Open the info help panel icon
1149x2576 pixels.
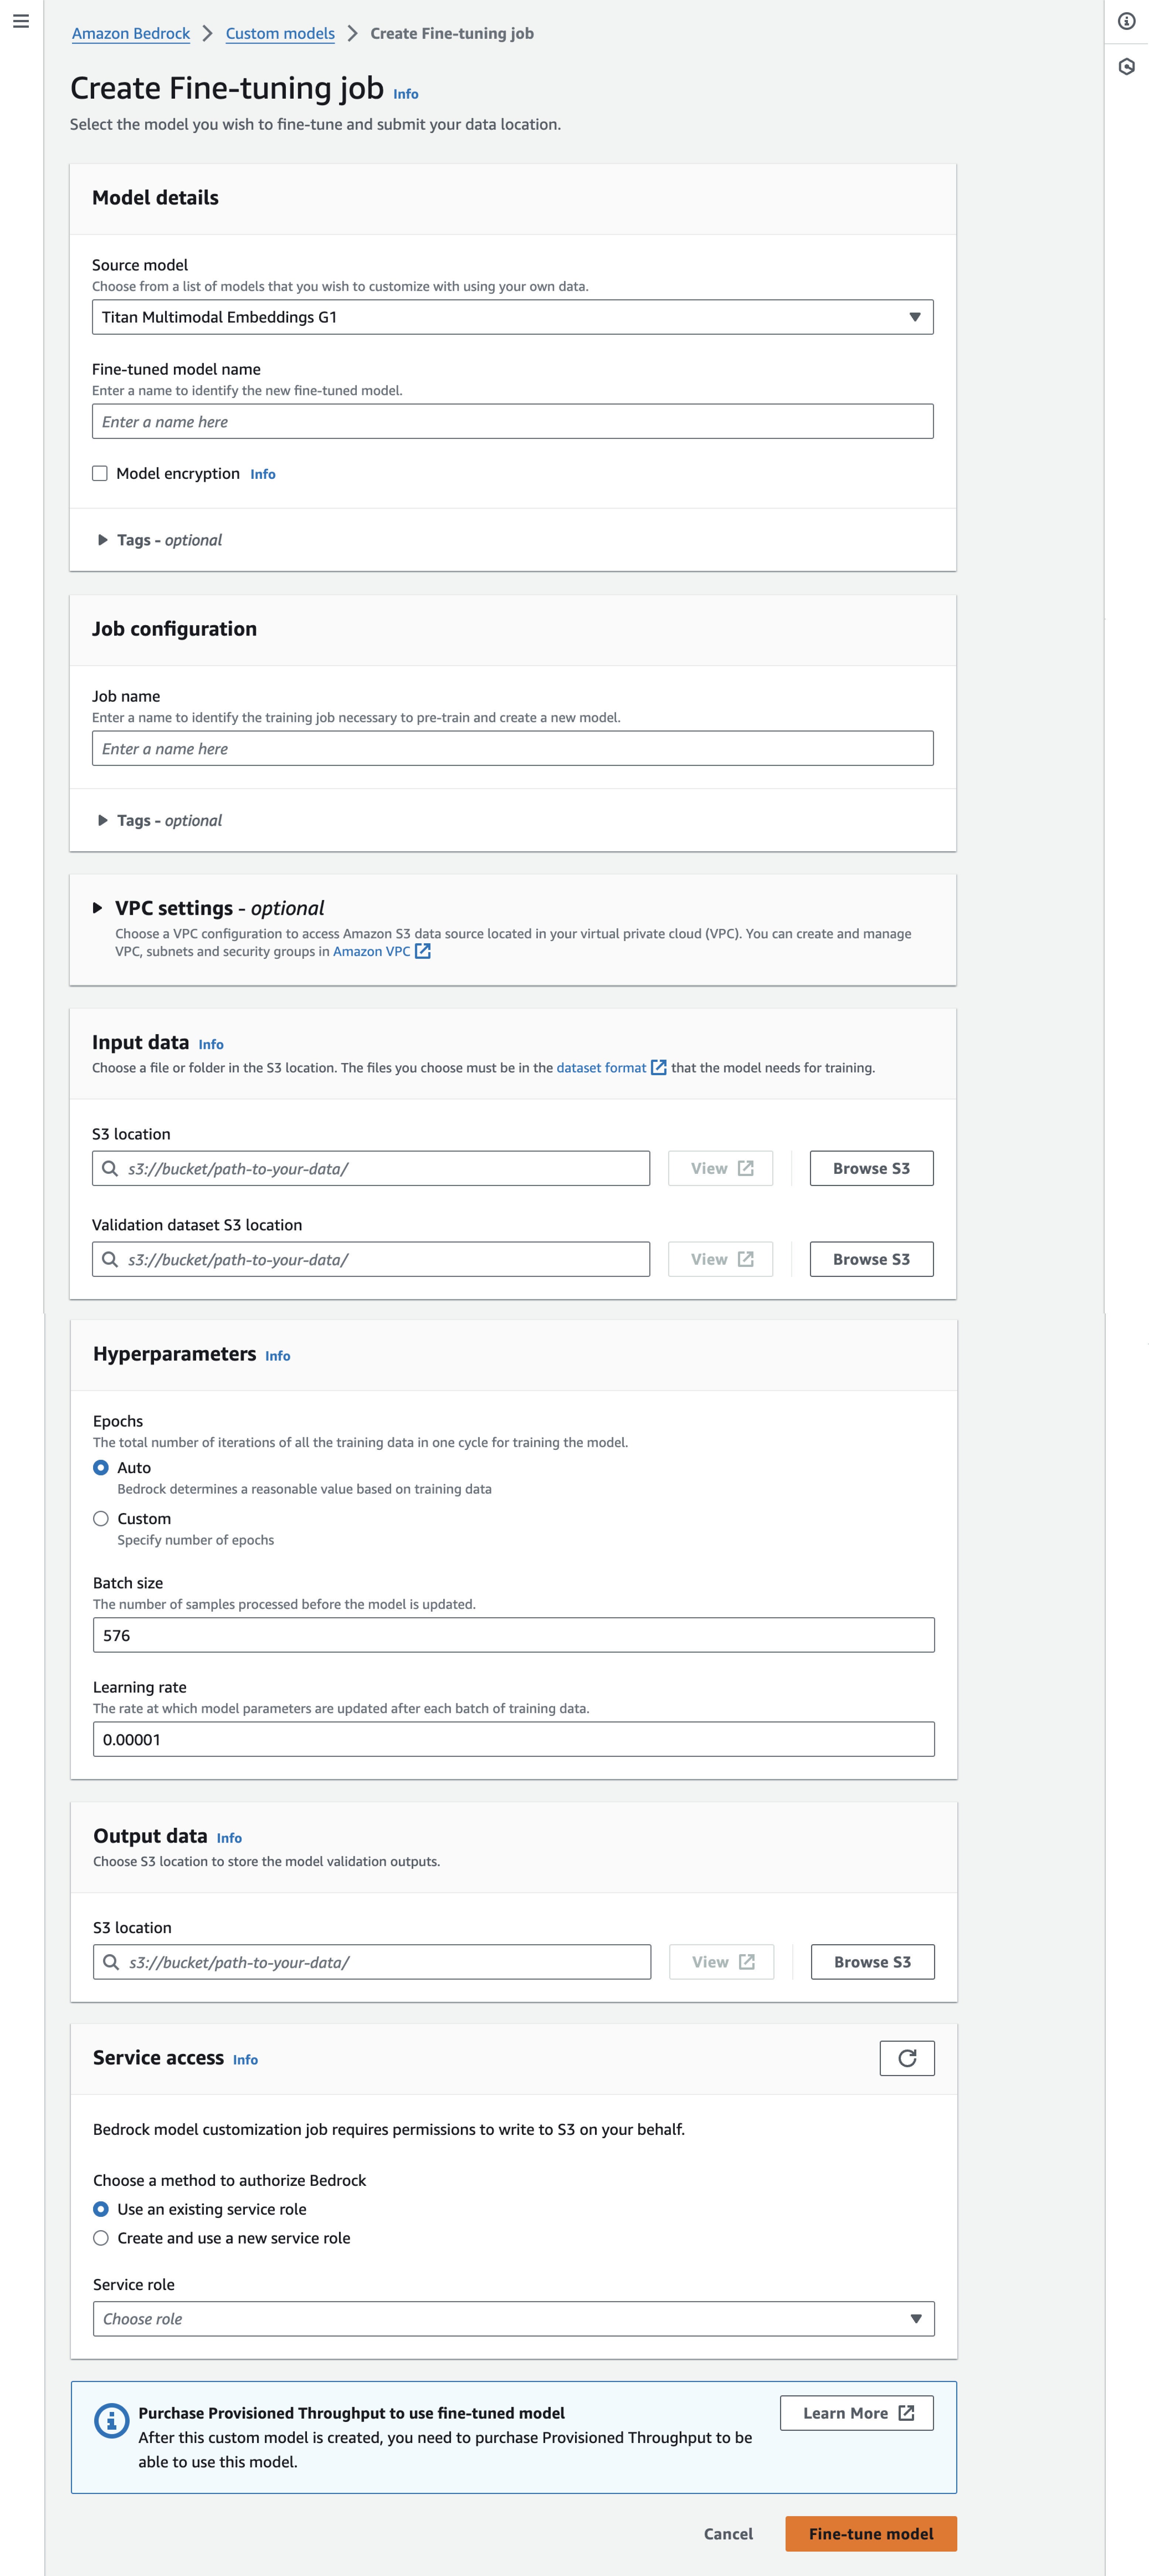(x=1127, y=21)
